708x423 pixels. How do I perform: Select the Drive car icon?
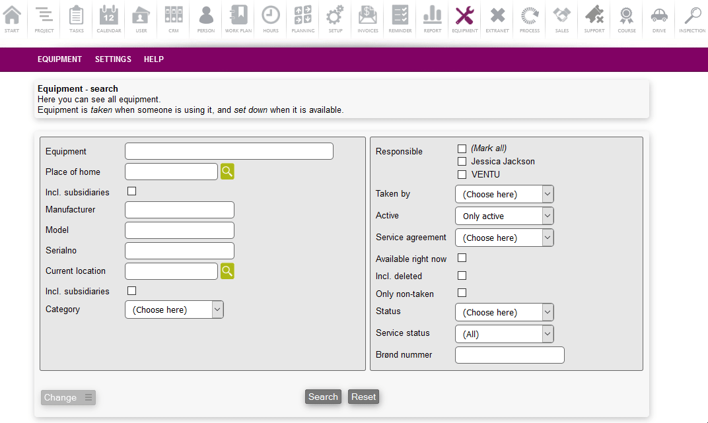click(659, 18)
